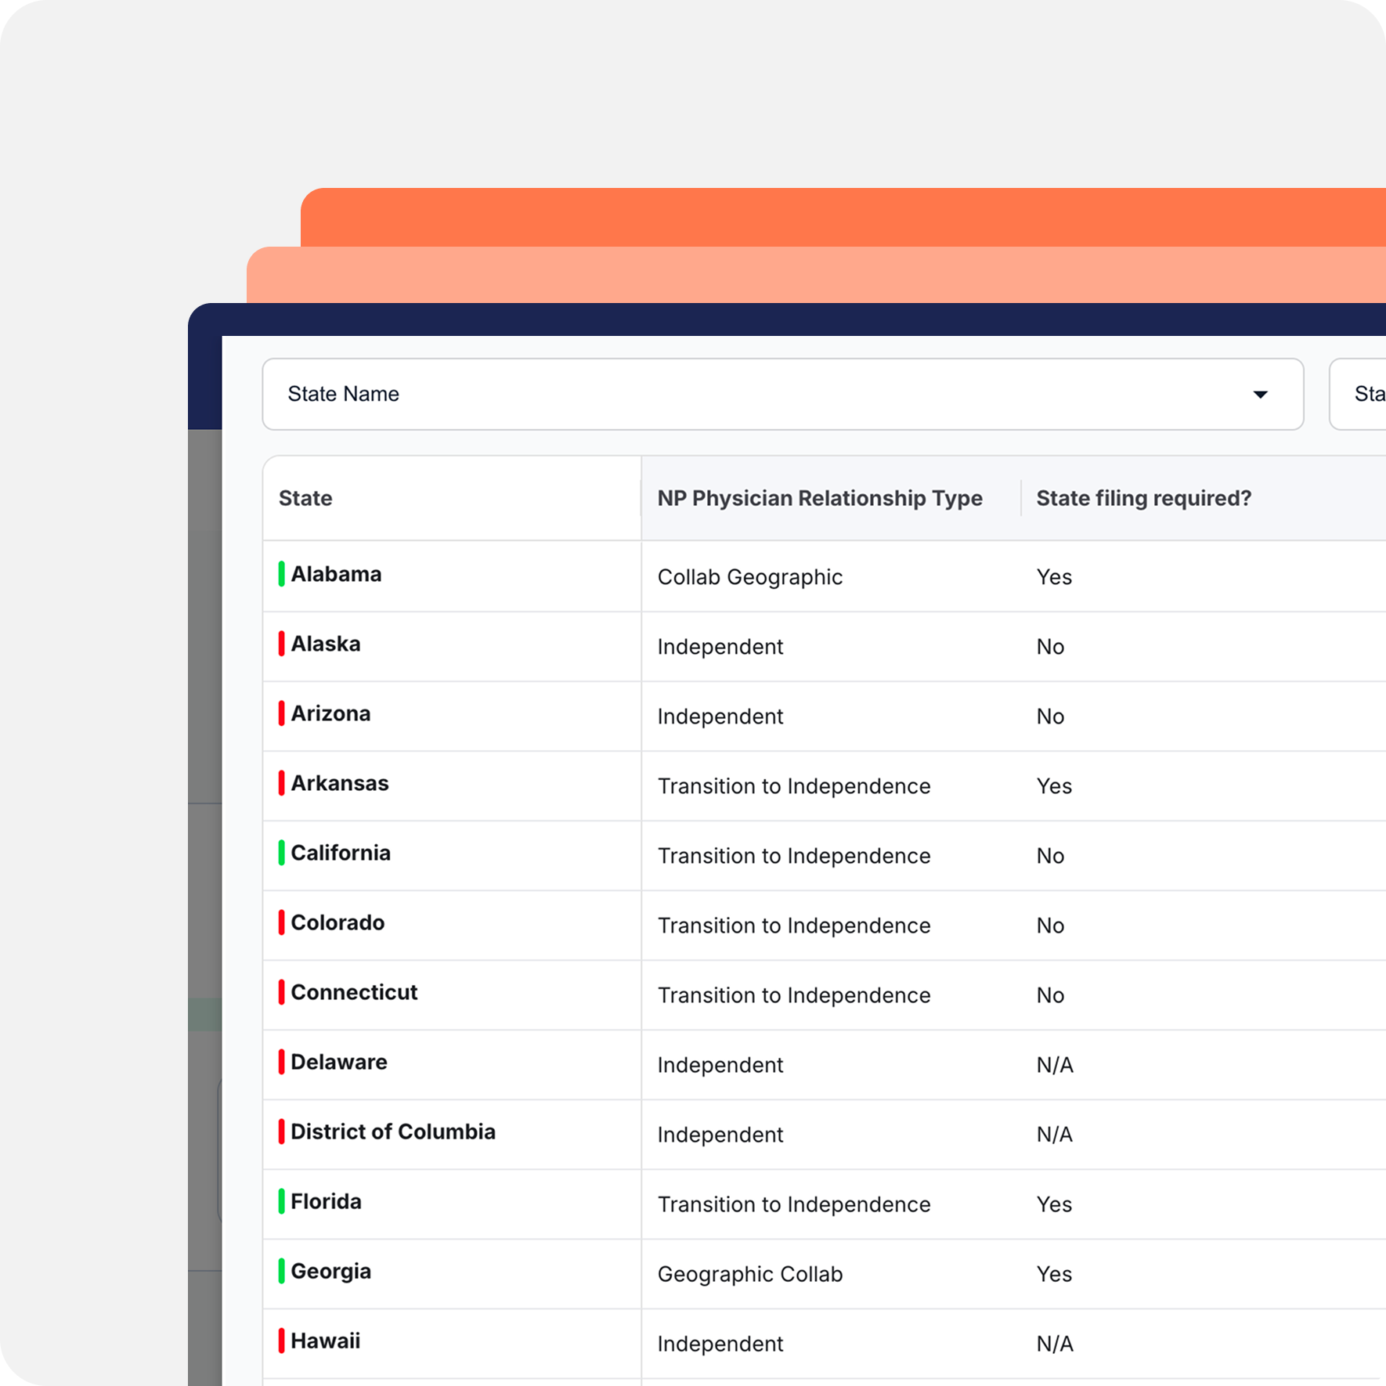Click Transition to Independence in Florida row
The height and width of the screenshot is (1386, 1386).
coord(794,1204)
